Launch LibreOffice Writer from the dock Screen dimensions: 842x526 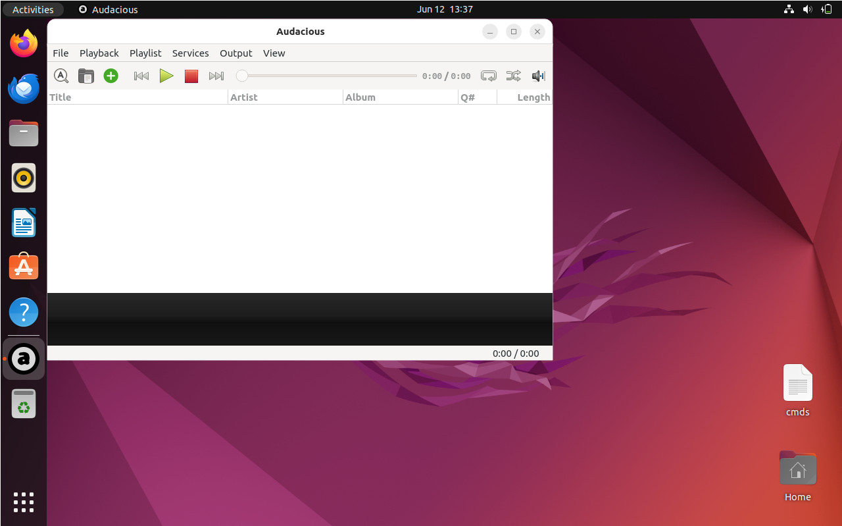pyautogui.click(x=24, y=223)
